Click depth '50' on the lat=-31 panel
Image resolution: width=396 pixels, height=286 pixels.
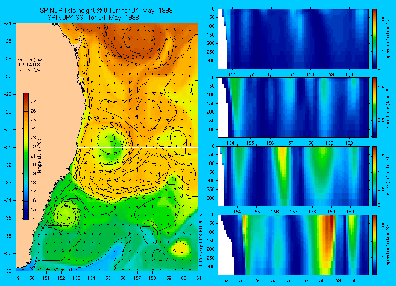click(212, 154)
